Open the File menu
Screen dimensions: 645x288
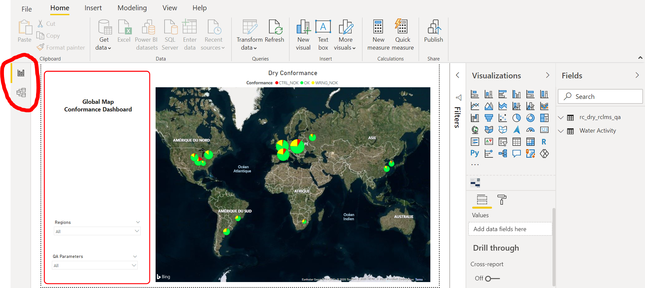click(27, 9)
